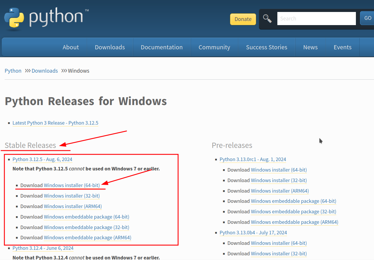Download 3.13.0b4 Windows installer (32-bit)
Viewport: 374px width, 260px height.
279,254
